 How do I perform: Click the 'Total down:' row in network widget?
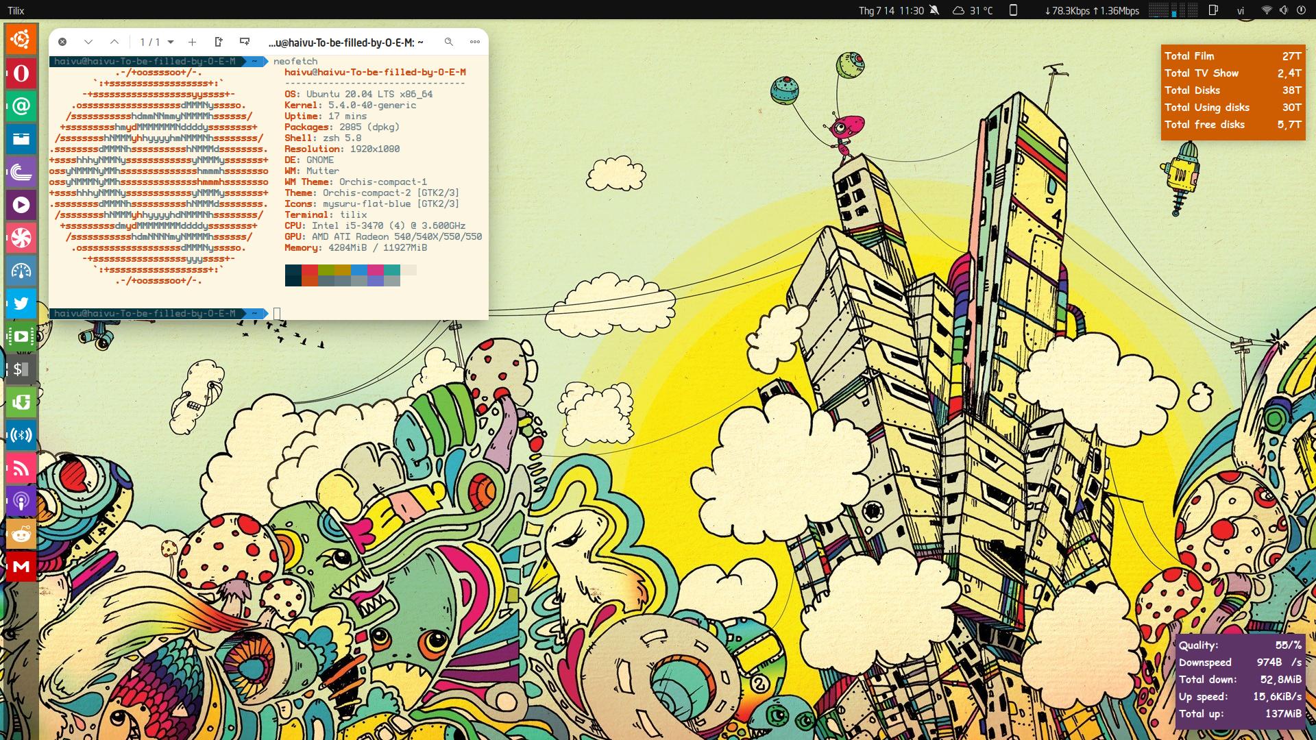(x=1240, y=680)
